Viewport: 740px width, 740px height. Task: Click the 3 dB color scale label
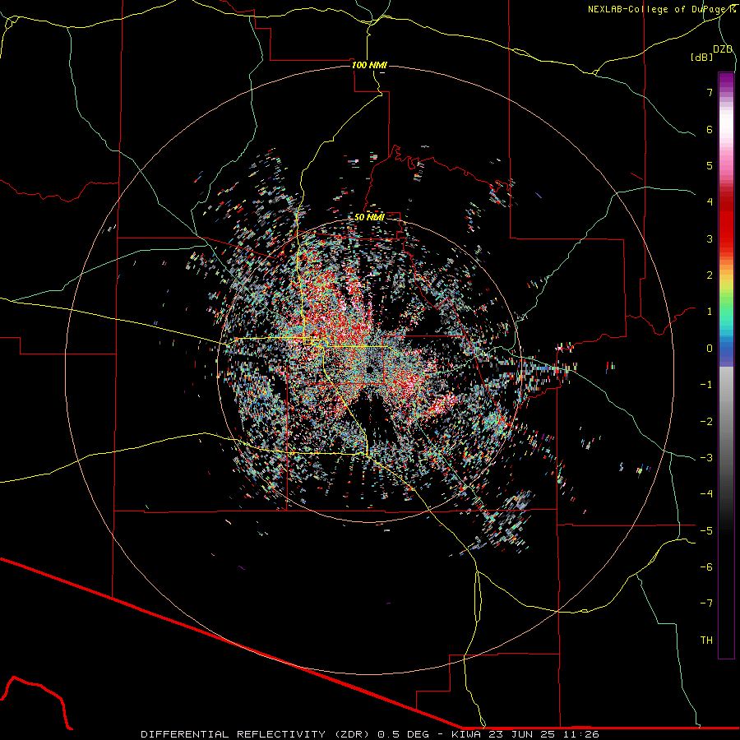pyautogui.click(x=710, y=238)
